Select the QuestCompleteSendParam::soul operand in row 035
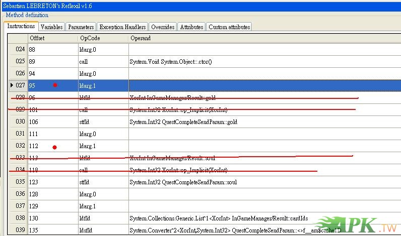Screen dimensions: 401x236 [183, 182]
